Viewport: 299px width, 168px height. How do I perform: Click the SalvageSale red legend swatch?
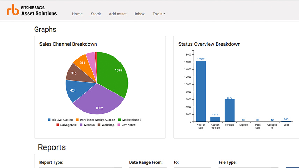point(58,125)
